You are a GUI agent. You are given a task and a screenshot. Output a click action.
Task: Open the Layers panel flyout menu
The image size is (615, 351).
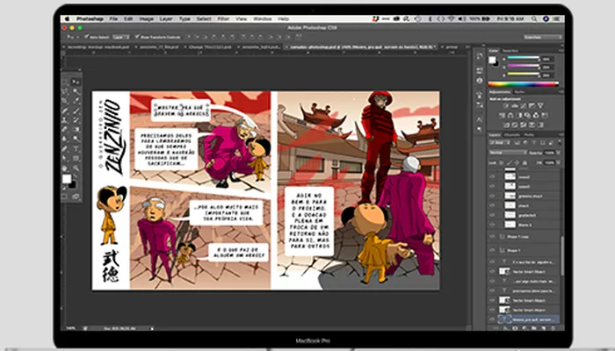click(x=561, y=135)
